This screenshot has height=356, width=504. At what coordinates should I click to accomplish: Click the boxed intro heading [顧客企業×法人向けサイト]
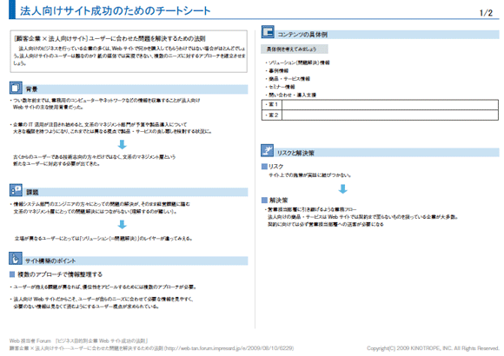click(x=109, y=38)
